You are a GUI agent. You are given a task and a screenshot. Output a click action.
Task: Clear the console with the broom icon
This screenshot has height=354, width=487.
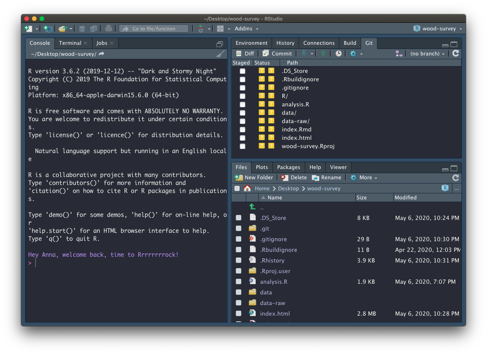(220, 54)
